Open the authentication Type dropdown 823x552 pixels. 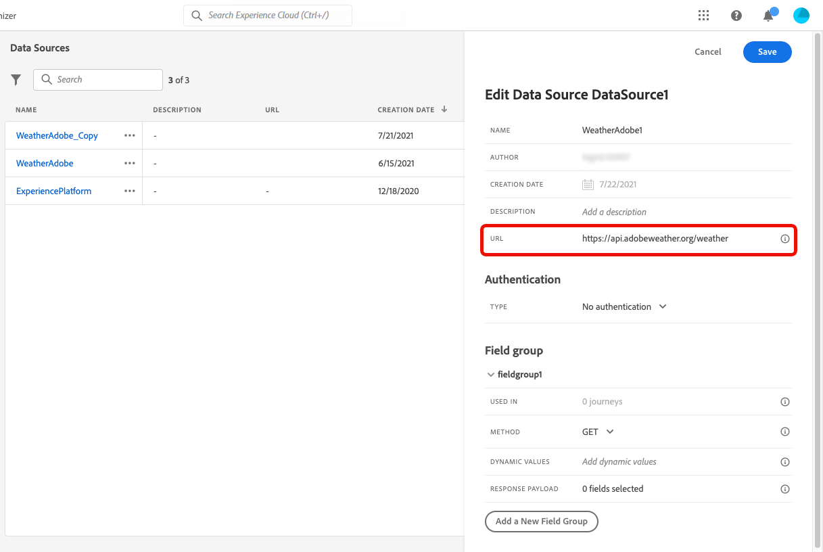coord(624,306)
